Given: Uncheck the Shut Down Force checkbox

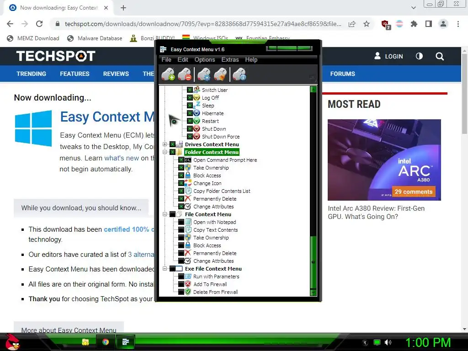Looking at the screenshot, I should pos(190,136).
